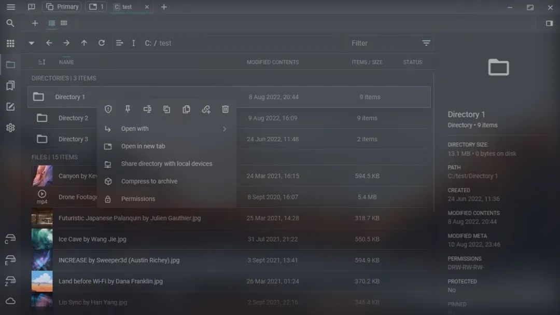Edit the address path with cursor icon
Viewport: 560px width, 315px height.
pyautogui.click(x=134, y=43)
